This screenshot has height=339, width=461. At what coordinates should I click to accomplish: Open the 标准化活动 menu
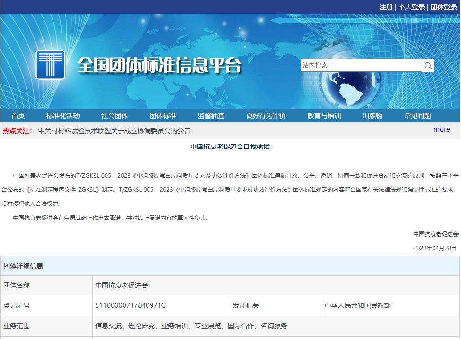click(x=63, y=116)
